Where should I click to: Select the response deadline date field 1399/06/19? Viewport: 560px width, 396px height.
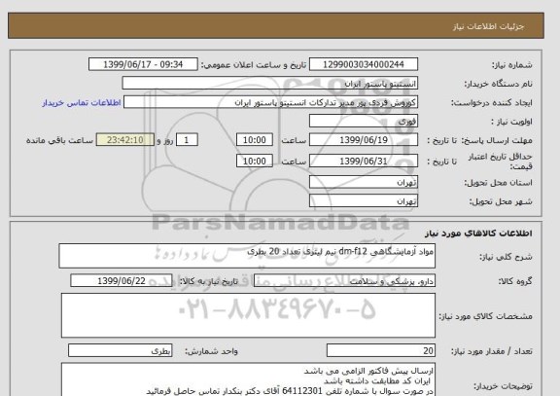(364, 140)
